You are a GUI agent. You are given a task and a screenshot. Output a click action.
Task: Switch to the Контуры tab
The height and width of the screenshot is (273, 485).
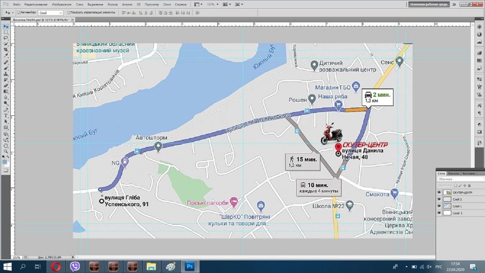pyautogui.click(x=469, y=174)
